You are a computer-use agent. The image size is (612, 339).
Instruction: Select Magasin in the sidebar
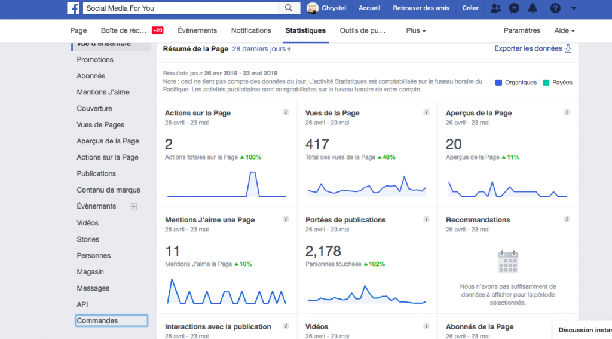[x=90, y=272]
